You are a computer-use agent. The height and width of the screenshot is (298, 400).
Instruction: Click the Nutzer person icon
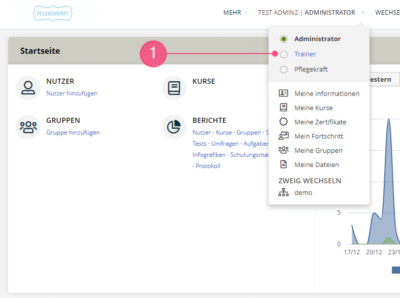pyautogui.click(x=28, y=88)
